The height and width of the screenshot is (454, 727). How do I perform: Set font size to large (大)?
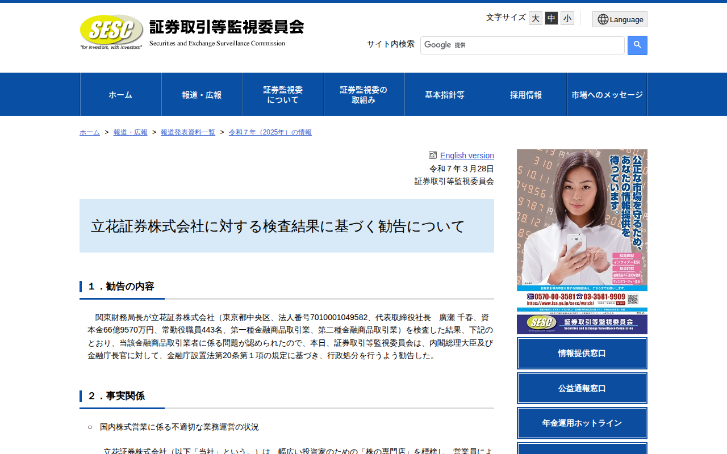[x=536, y=18]
